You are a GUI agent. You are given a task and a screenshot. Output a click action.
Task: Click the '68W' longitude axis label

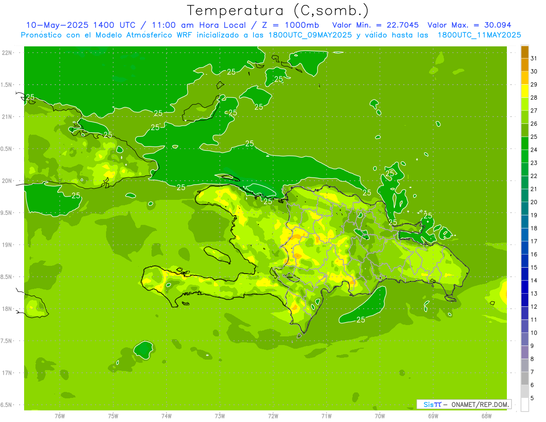486,416
